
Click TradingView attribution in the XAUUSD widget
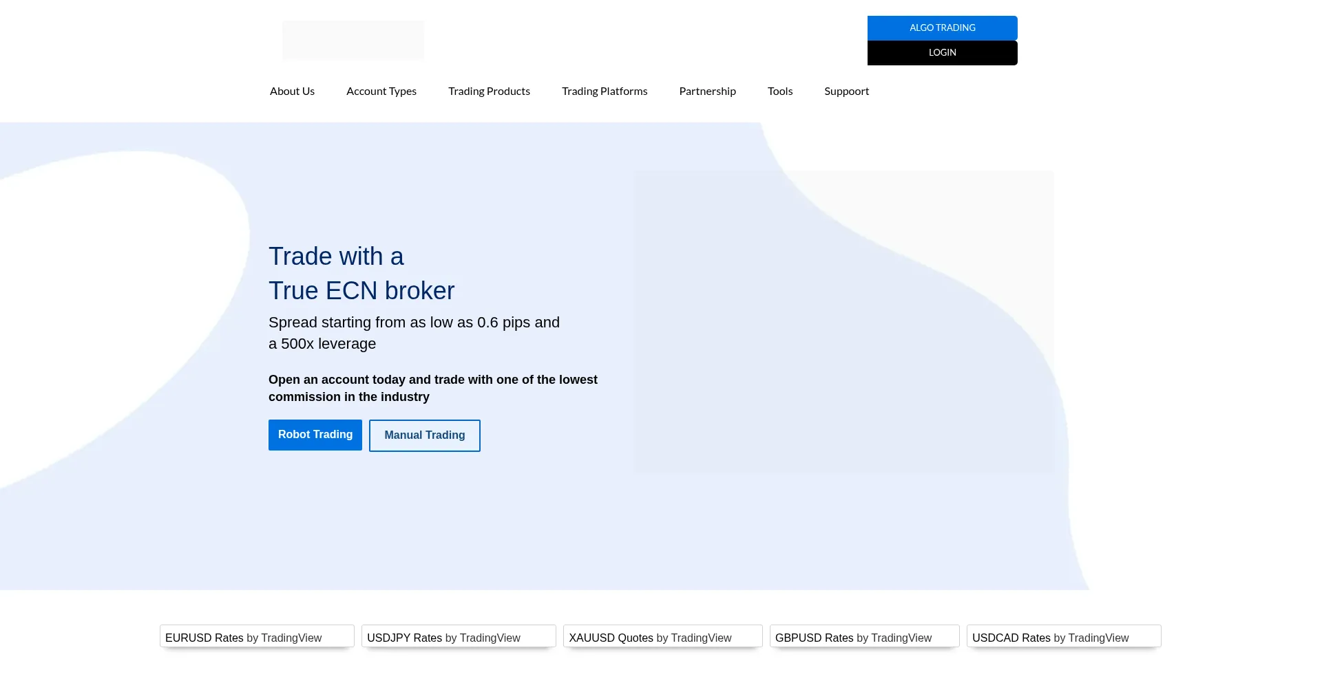[701, 638]
